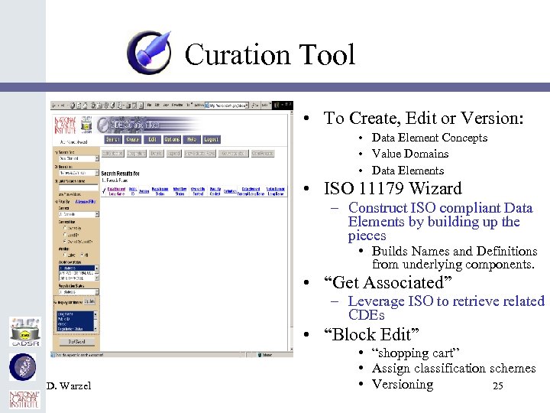Click the webpage vertical scrollbar

tap(291, 231)
